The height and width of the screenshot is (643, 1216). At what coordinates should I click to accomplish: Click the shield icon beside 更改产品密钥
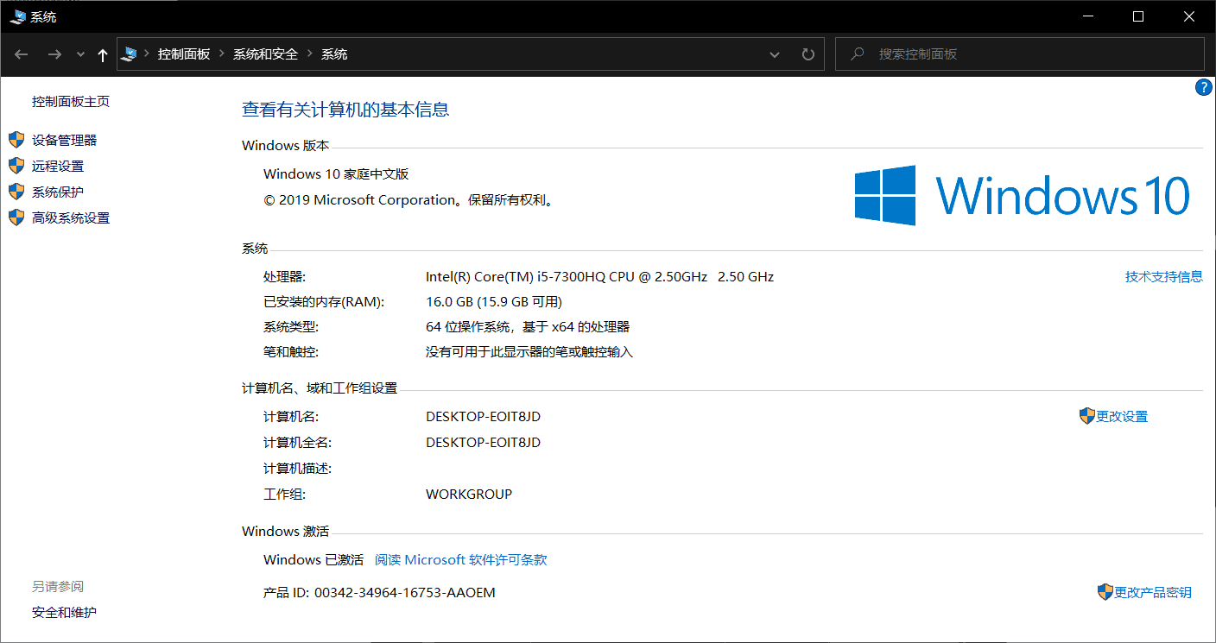point(1105,592)
